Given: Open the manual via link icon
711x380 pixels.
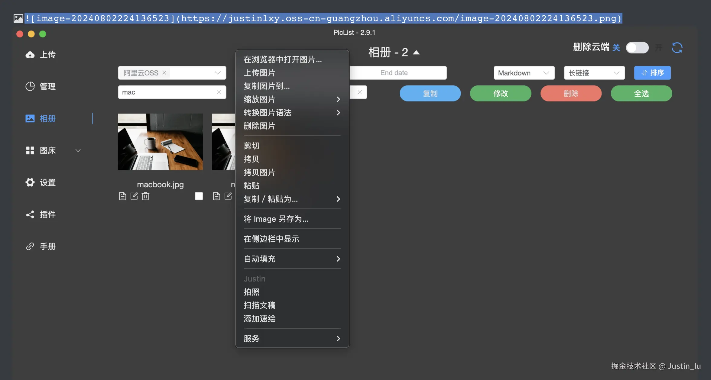Looking at the screenshot, I should [x=30, y=246].
